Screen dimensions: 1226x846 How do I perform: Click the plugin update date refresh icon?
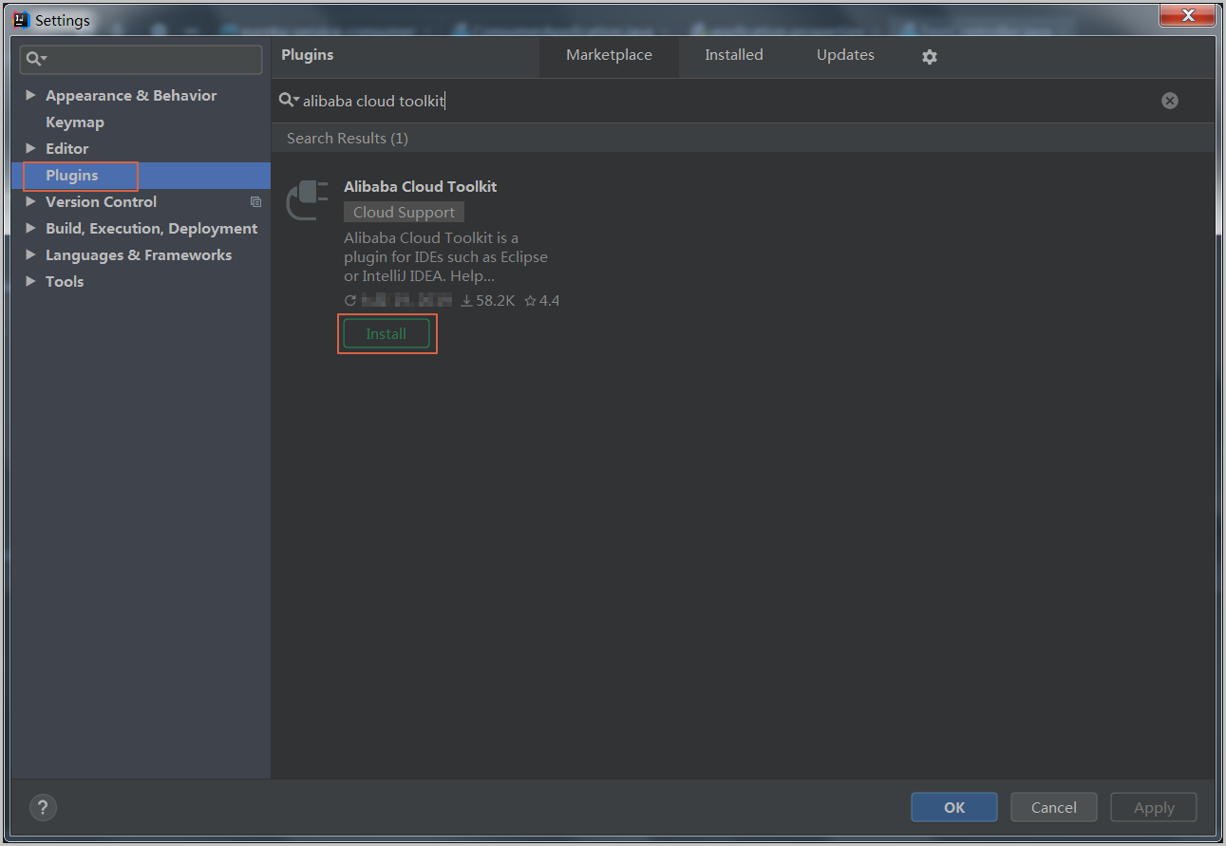(x=350, y=301)
